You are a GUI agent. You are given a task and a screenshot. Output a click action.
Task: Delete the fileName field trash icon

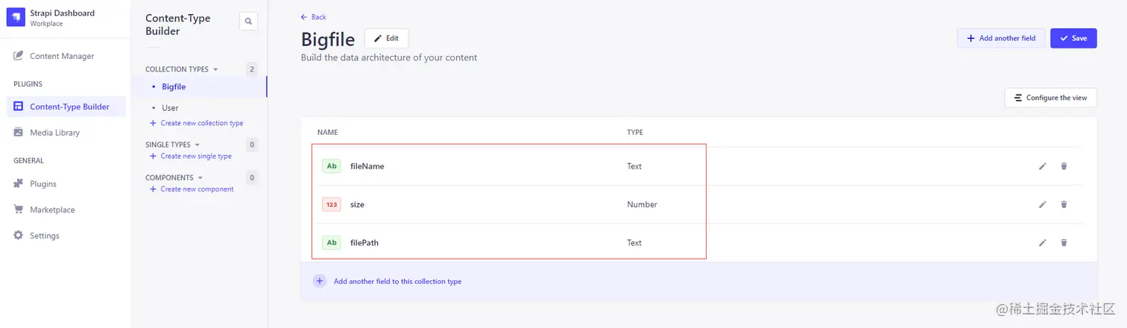[1064, 166]
